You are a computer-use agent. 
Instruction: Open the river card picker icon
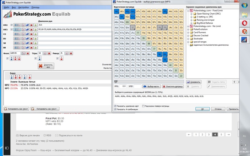[67, 53]
